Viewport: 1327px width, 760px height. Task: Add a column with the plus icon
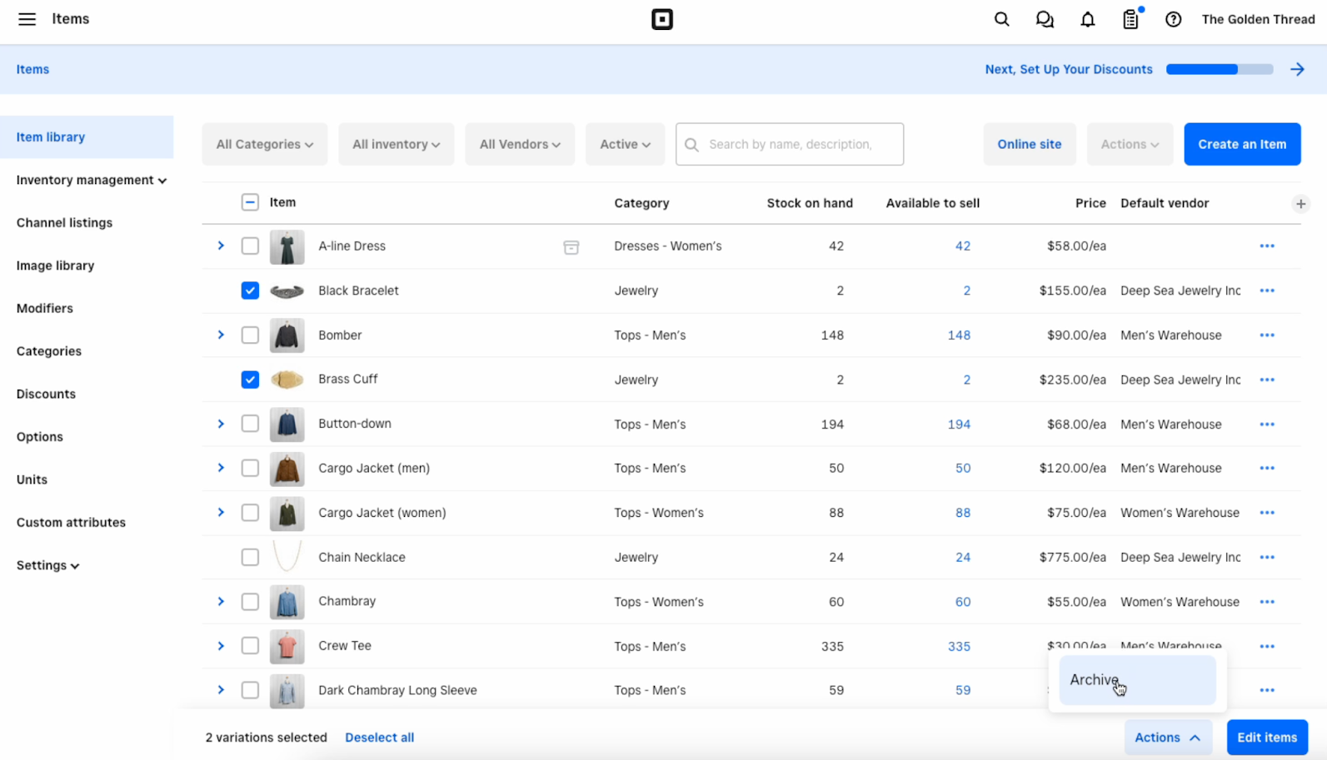pyautogui.click(x=1300, y=204)
